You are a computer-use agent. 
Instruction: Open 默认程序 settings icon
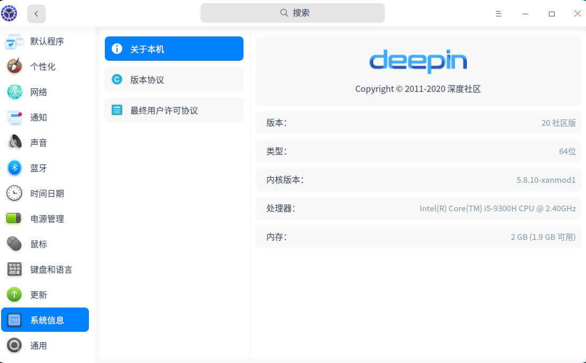[15, 41]
